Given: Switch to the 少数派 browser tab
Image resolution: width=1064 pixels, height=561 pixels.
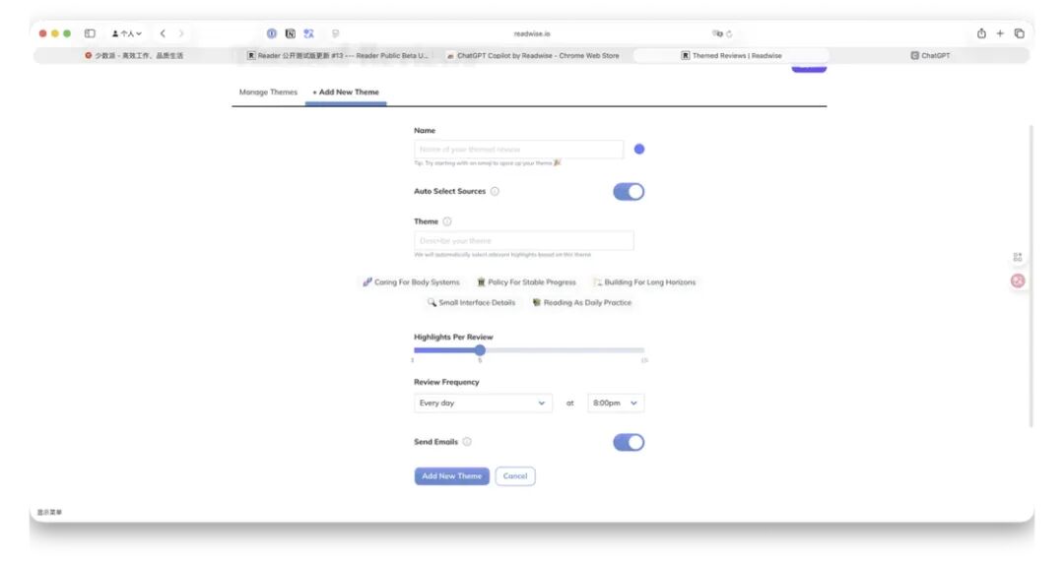Looking at the screenshot, I should coord(134,55).
